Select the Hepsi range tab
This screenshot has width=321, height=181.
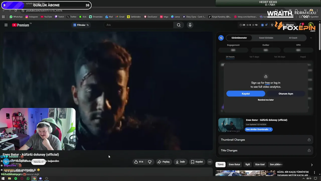[x=303, y=57]
